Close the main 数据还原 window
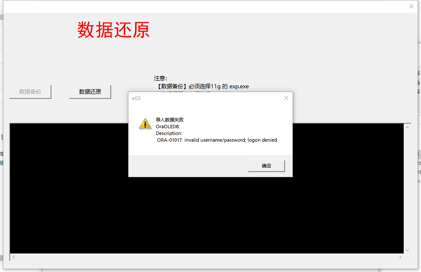The height and width of the screenshot is (272, 421). point(411,6)
